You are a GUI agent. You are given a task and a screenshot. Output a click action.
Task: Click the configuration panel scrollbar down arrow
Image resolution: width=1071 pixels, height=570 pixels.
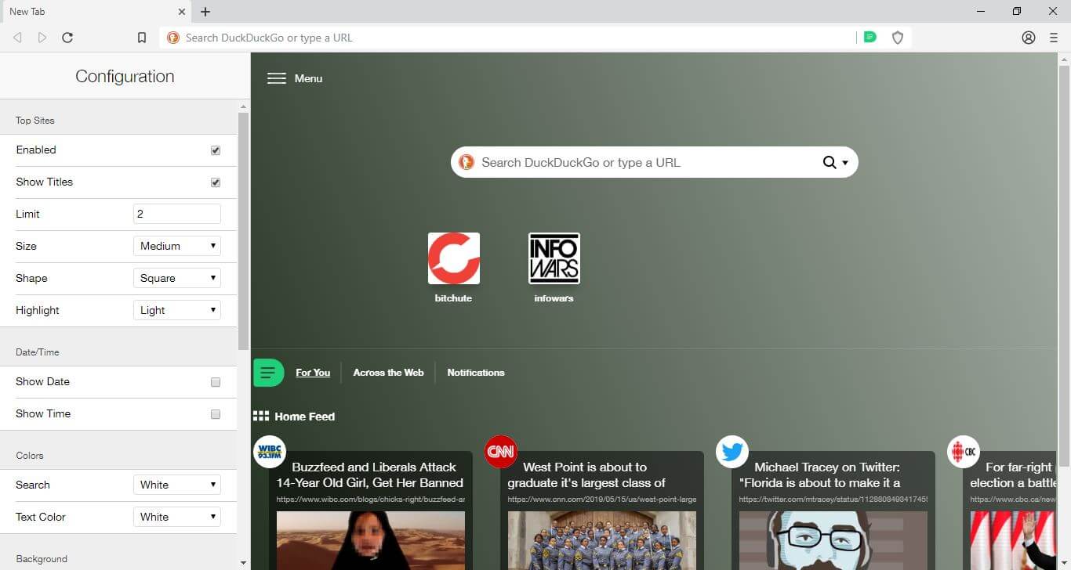coord(243,563)
